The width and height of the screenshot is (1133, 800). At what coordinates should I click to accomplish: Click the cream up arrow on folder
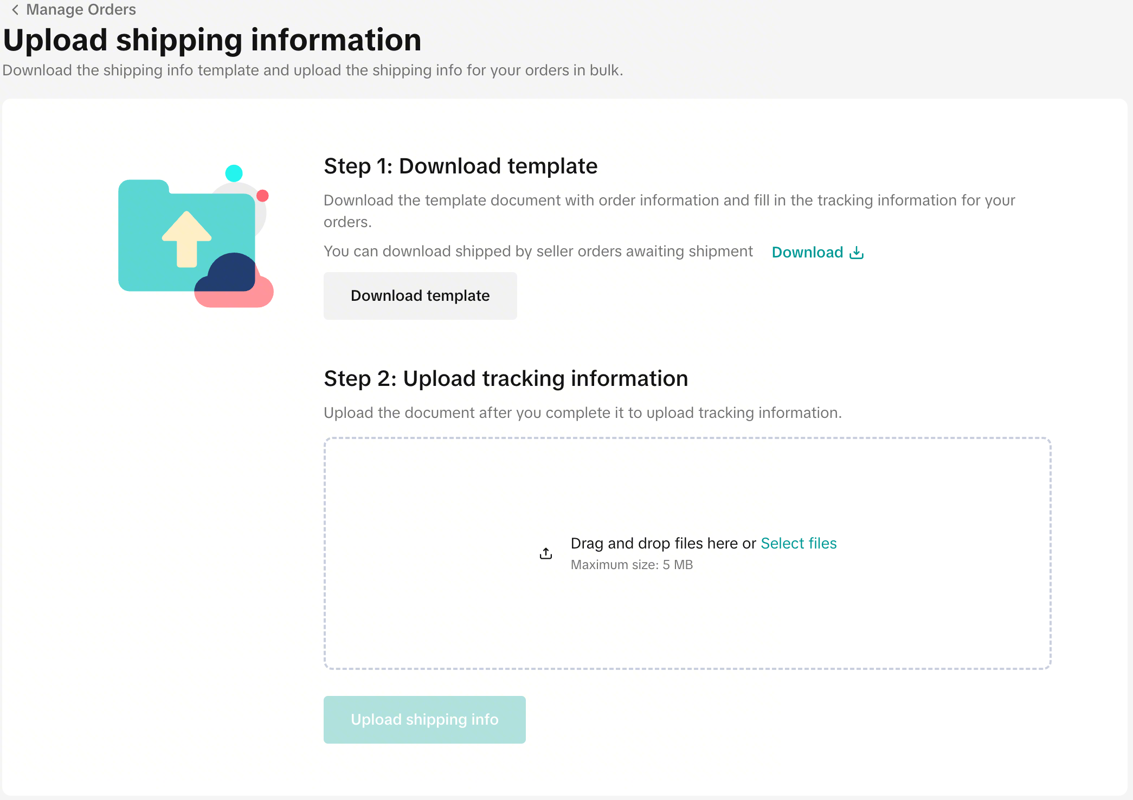click(186, 238)
